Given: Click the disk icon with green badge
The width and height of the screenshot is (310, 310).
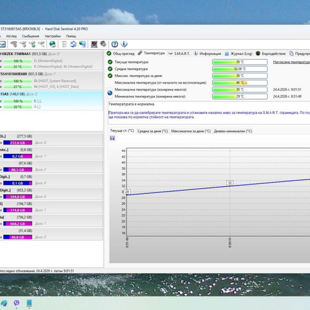Looking at the screenshot, I should (x=32, y=44).
